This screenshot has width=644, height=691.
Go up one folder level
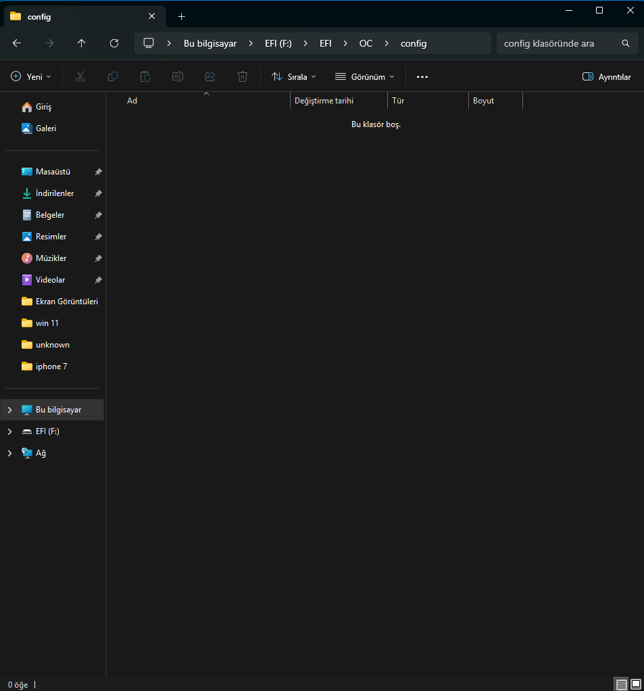click(x=82, y=43)
